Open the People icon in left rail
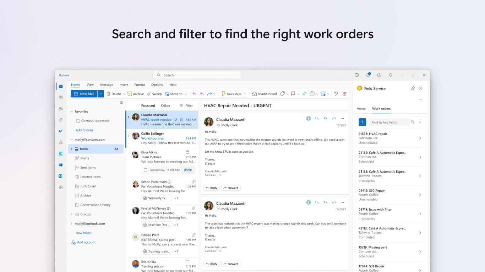 tap(61, 109)
